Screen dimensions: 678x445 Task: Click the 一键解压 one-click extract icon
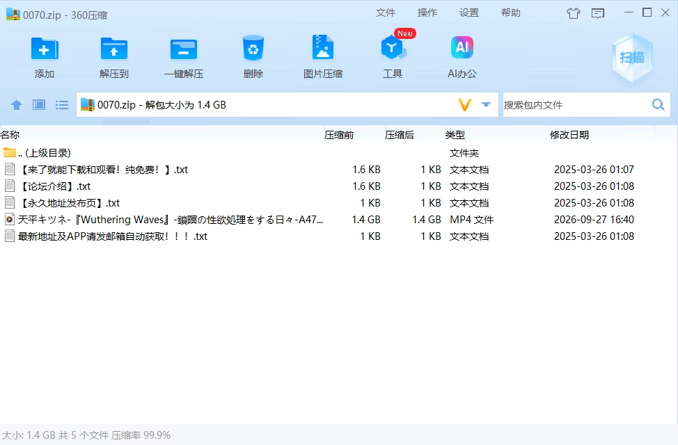pyautogui.click(x=183, y=49)
